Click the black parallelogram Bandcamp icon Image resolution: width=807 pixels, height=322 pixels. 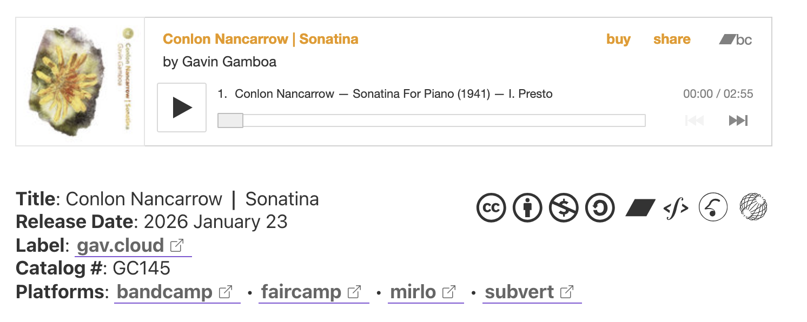point(640,208)
